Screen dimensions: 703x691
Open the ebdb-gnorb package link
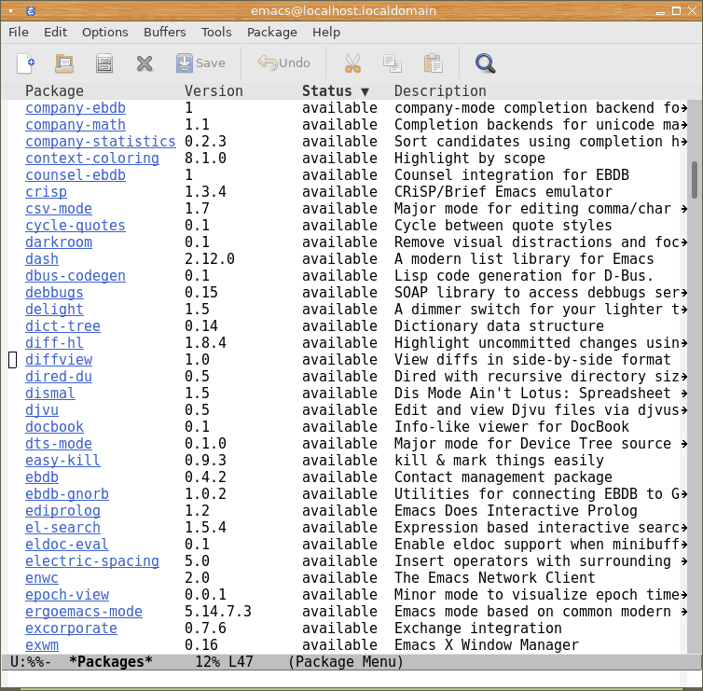click(67, 494)
